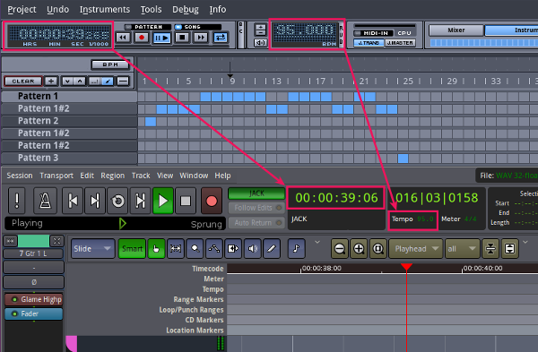Play the selected range in Ardour
Viewport: 538px width, 352px height.
(x=140, y=201)
